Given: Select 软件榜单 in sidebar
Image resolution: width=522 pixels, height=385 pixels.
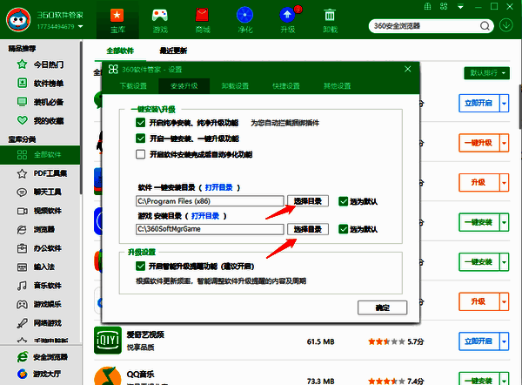Looking at the screenshot, I should 40,83.
